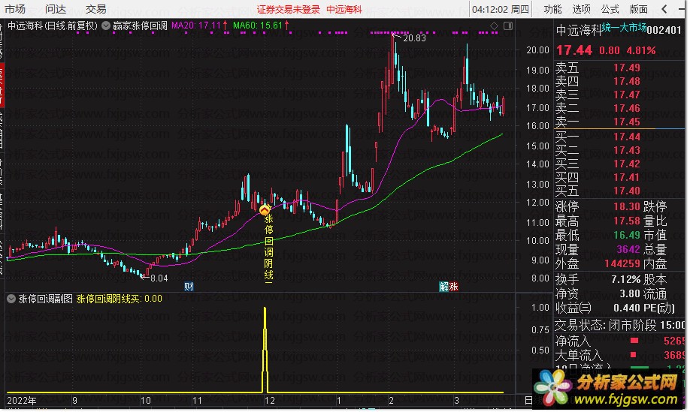Click the 外盘 value 144259
The image size is (690, 412).
[x=622, y=264]
